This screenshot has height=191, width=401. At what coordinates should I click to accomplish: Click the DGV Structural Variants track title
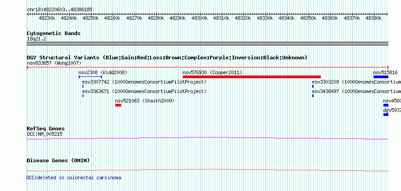[167, 58]
